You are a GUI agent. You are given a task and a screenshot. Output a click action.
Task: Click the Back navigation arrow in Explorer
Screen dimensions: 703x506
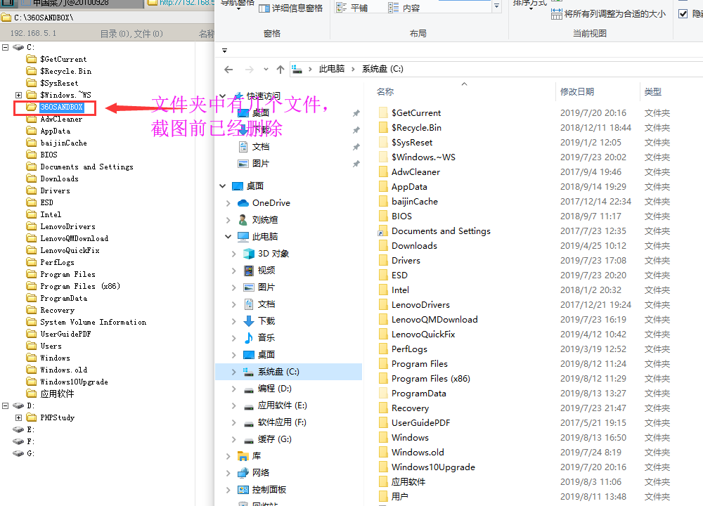(x=228, y=69)
